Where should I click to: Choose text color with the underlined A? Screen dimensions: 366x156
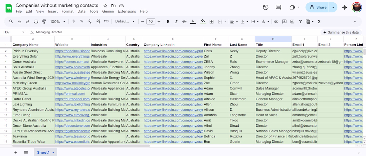(x=192, y=21)
